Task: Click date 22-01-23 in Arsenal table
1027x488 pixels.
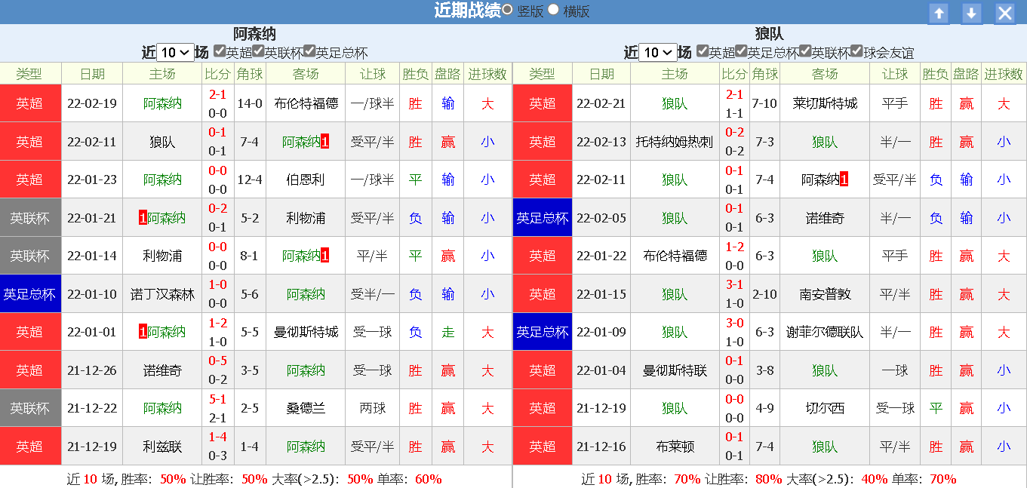Action: [x=92, y=180]
